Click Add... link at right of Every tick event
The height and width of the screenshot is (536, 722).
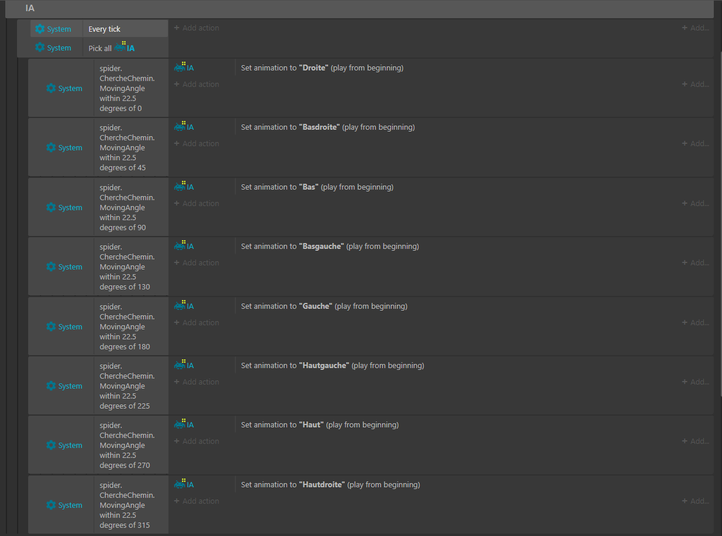coord(695,28)
